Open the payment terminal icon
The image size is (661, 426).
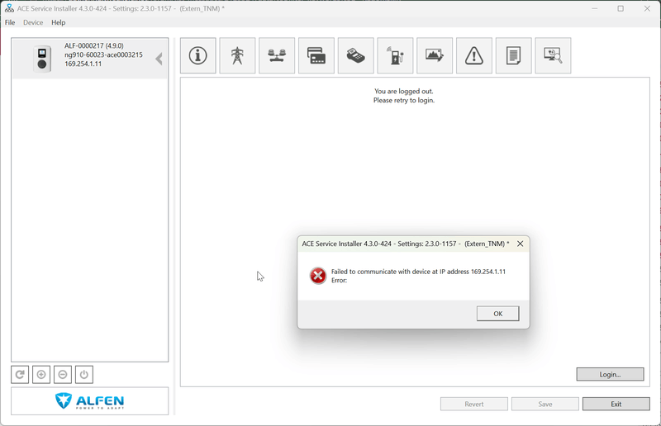356,55
